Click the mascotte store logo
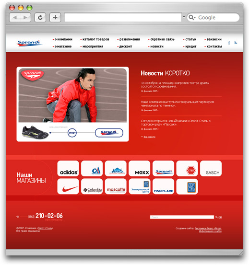 click(116, 186)
